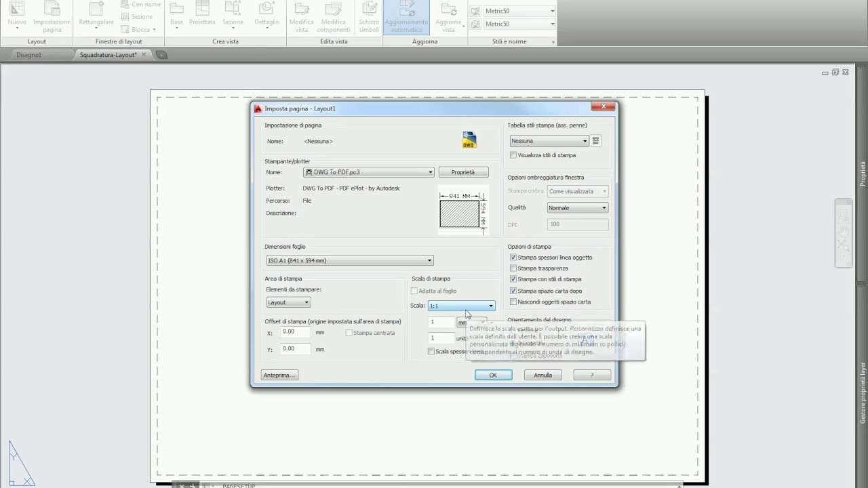Toggle Aggiornamento automatico in ribbon
Image resolution: width=868 pixels, height=488 pixels.
click(x=406, y=16)
